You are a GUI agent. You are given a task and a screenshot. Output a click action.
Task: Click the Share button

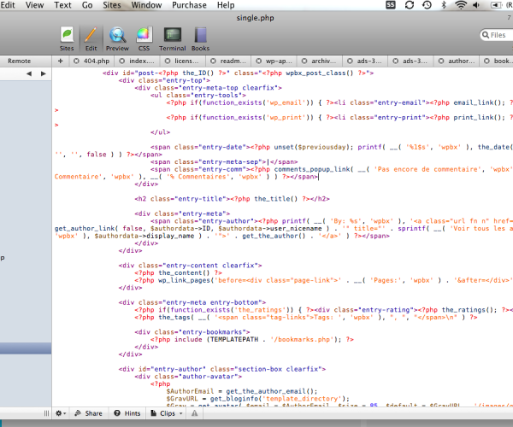88,413
